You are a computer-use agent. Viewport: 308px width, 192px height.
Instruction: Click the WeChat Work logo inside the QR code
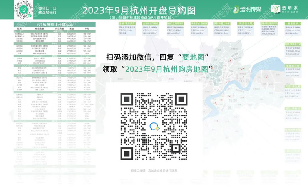(x=155, y=127)
